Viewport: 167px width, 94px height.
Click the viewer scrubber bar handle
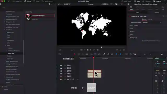[102, 47]
